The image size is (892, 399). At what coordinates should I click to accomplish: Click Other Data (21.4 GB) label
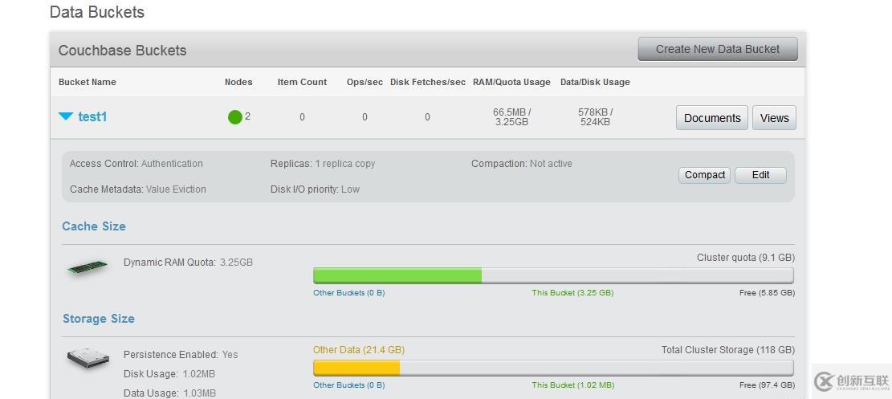[358, 349]
